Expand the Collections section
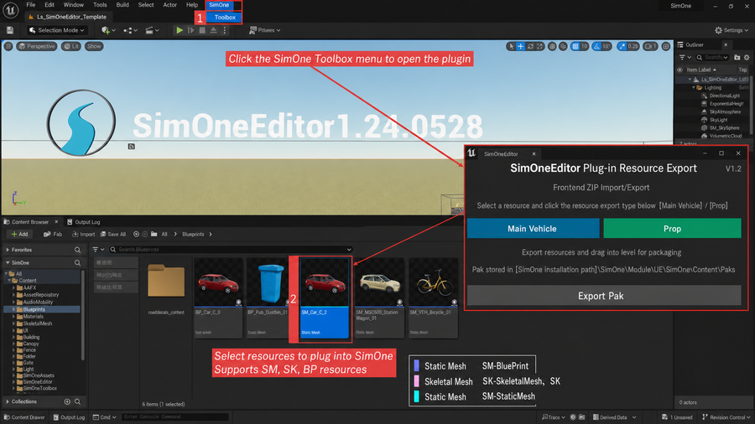This screenshot has width=755, height=424. point(8,401)
